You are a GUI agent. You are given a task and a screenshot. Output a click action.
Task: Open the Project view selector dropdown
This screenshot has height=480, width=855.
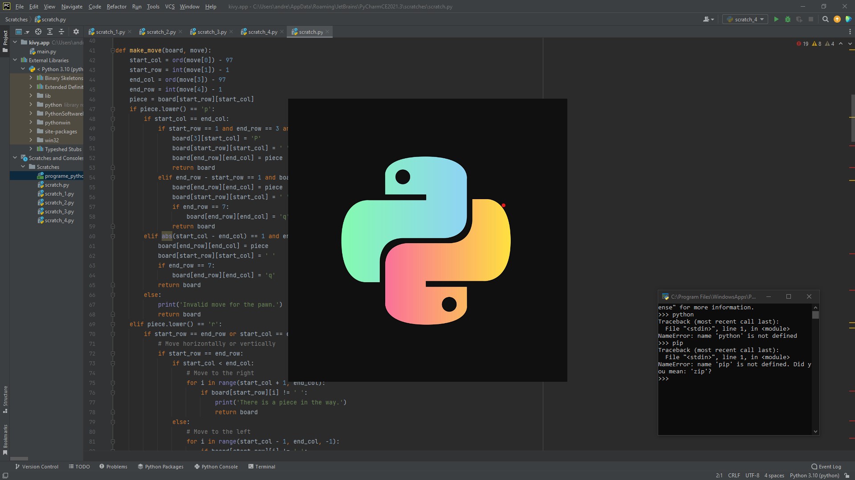(22, 32)
